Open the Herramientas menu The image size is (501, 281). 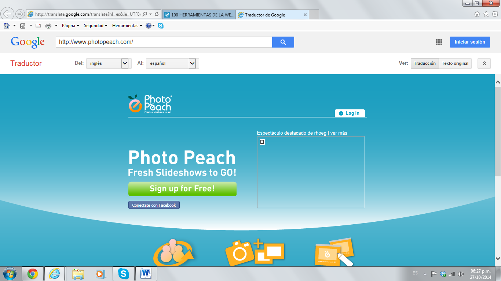(x=127, y=26)
